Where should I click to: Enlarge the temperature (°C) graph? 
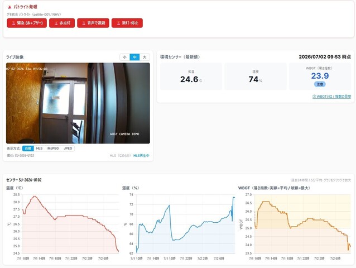[x=63, y=224]
